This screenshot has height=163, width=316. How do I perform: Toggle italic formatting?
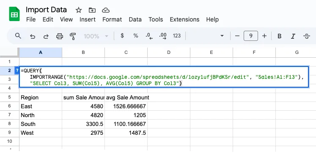tap(293, 36)
